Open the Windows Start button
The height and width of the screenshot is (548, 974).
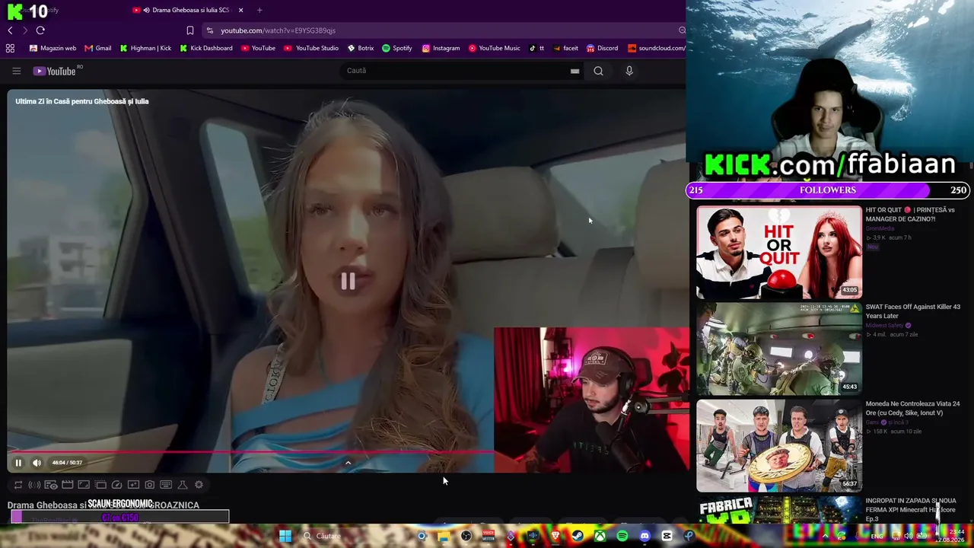285,536
